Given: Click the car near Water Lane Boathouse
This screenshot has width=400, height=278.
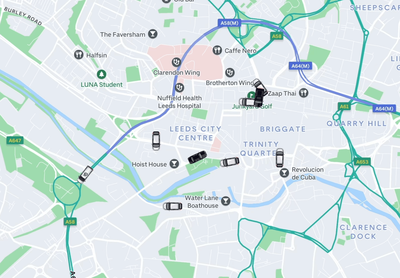Looking at the screenshot, I should click(173, 206).
